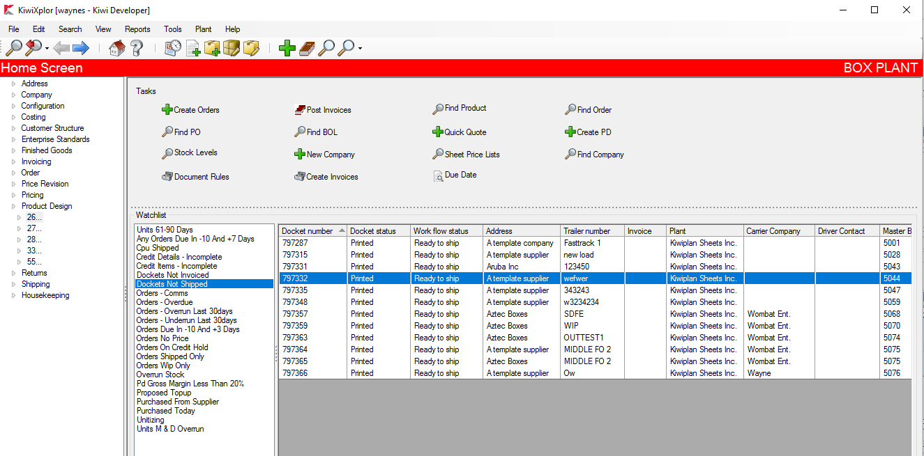Open the Edit menu
The width and height of the screenshot is (924, 456).
point(39,29)
